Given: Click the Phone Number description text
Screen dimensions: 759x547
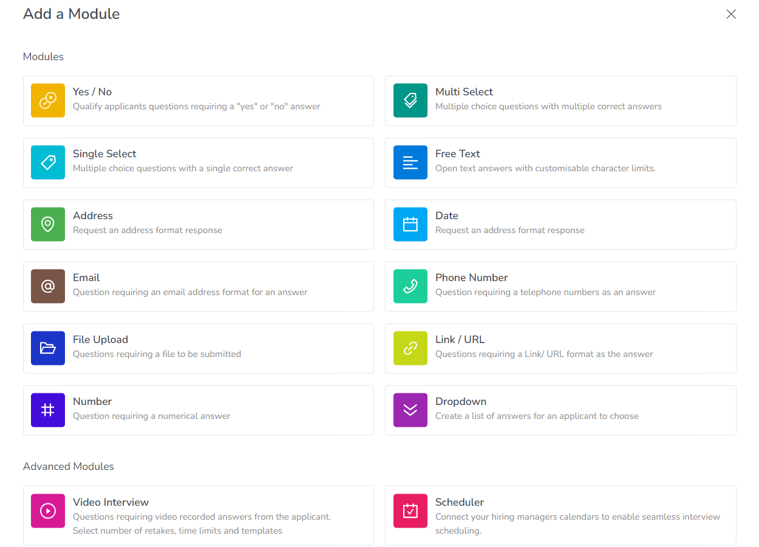Looking at the screenshot, I should tap(545, 293).
